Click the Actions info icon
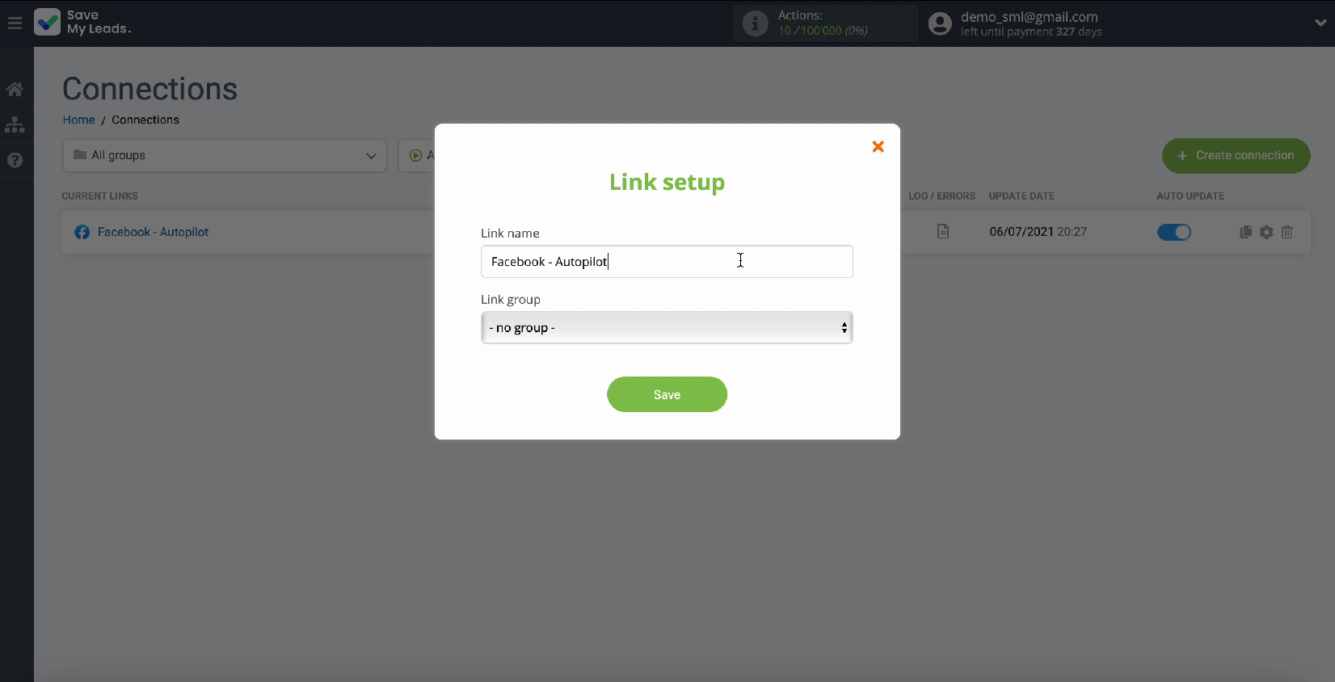Screen dimensions: 1335x682 [x=755, y=23]
